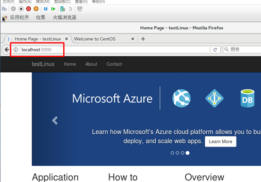Open the Home nav link
The width and height of the screenshot is (261, 182).
pos(70,64)
